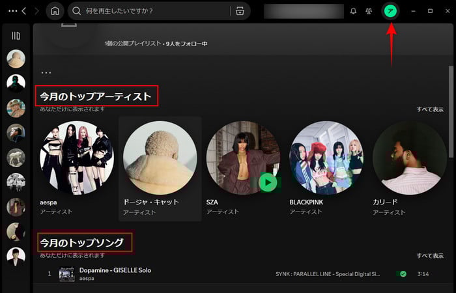Open the friend activity people icon
The height and width of the screenshot is (293, 456).
pos(369,11)
